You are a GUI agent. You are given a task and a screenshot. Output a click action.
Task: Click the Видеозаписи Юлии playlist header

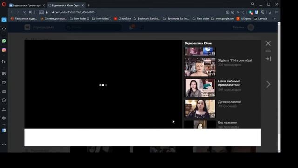(x=198, y=43)
